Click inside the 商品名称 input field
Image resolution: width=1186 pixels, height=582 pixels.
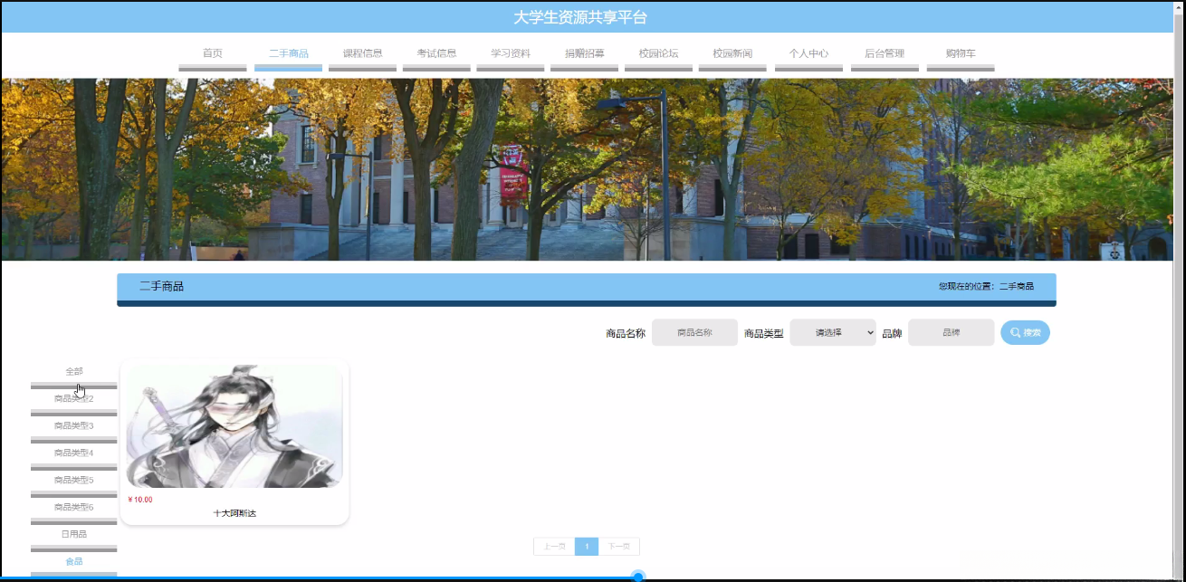(x=694, y=332)
